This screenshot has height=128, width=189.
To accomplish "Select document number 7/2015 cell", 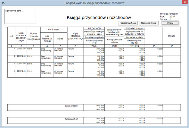I will (34, 74).
